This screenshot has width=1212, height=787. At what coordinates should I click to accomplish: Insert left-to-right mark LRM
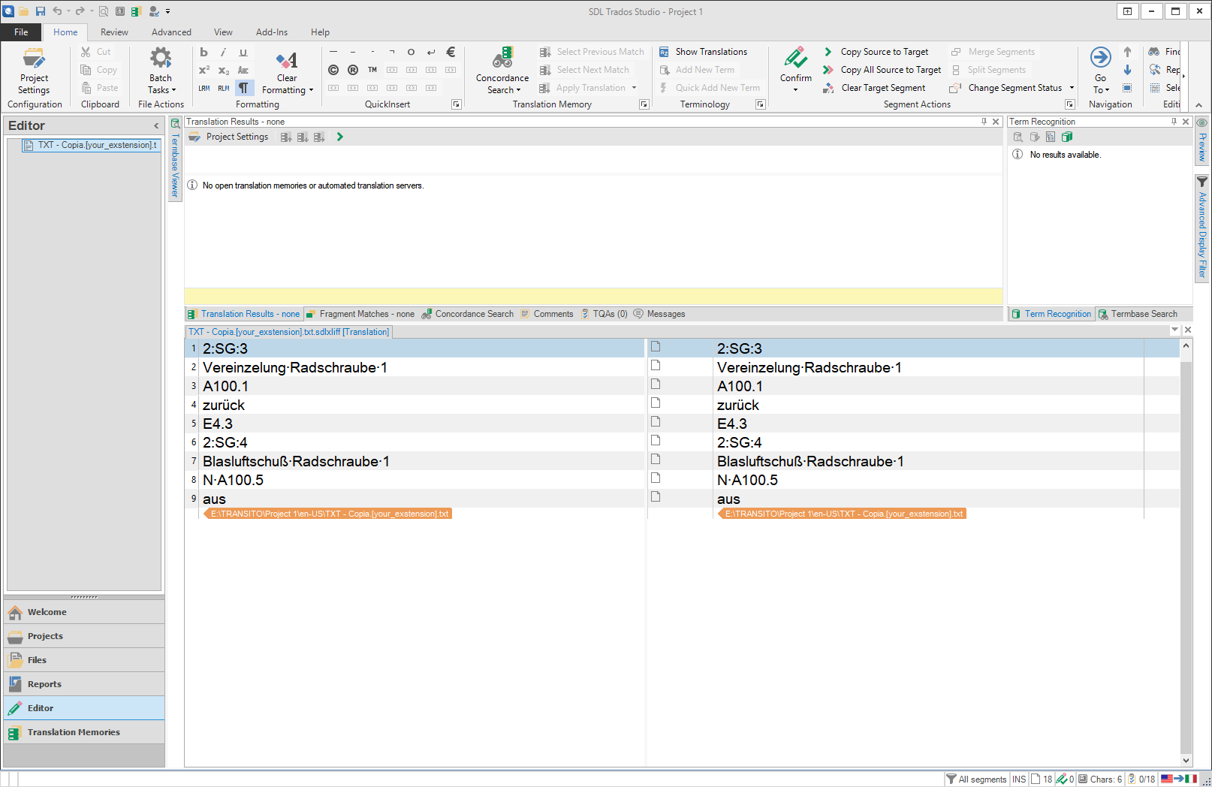(x=204, y=88)
